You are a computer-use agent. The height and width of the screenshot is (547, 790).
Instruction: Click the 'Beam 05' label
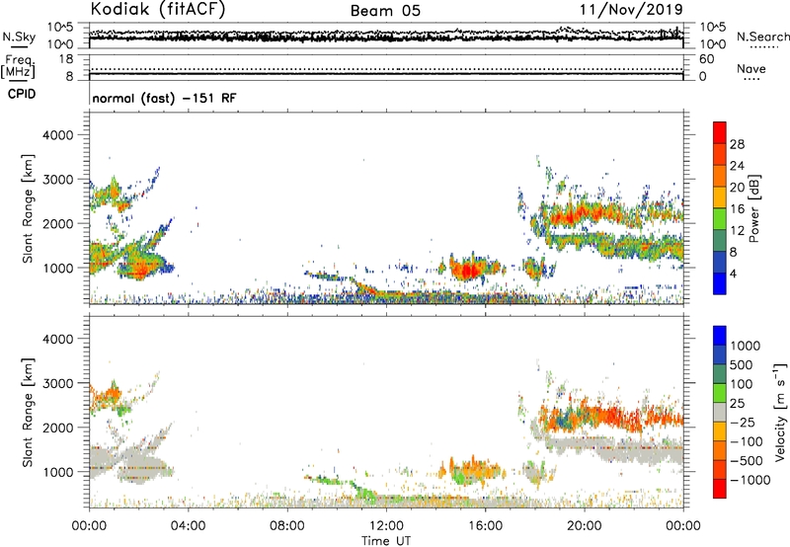385,11
